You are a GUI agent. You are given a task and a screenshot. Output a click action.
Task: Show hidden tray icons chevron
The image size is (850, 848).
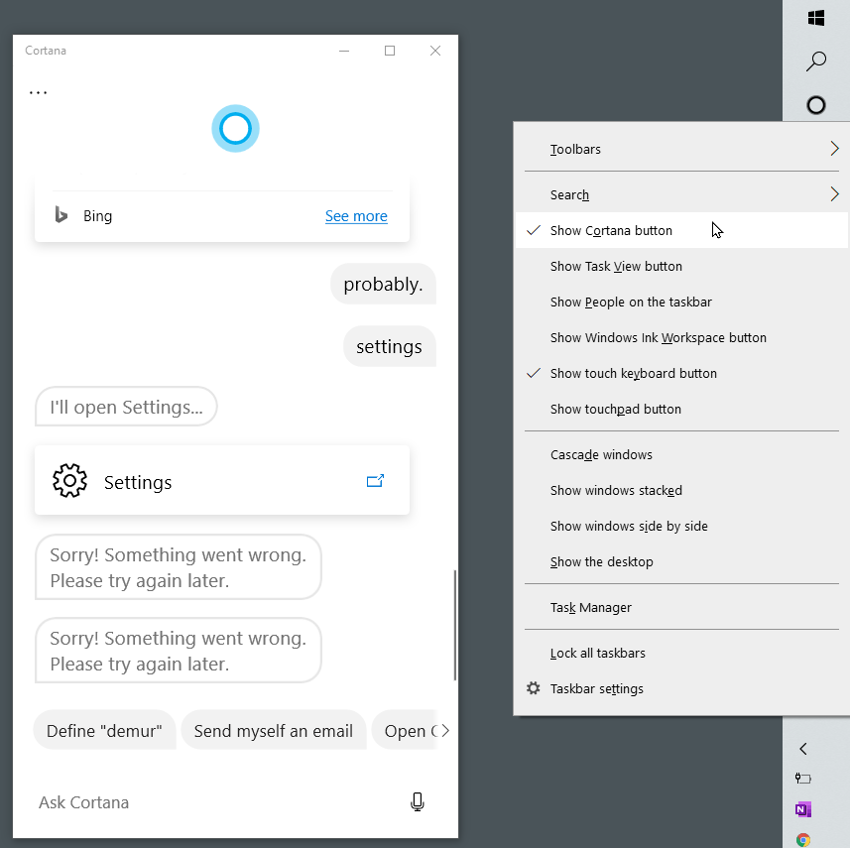[x=802, y=749]
